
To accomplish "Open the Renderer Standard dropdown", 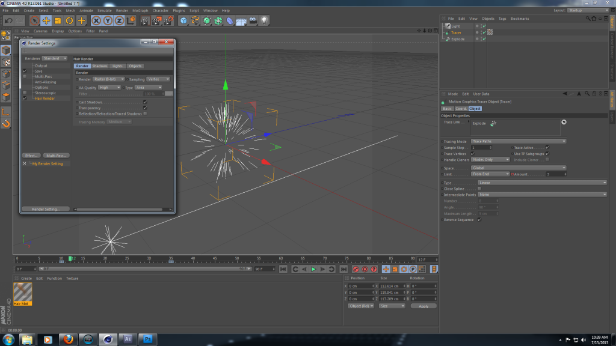I will tap(55, 58).
